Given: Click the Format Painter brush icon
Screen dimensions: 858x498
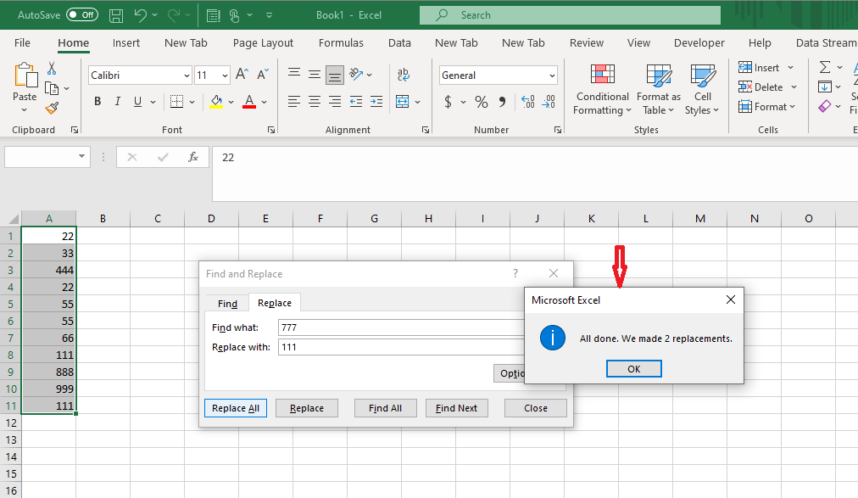Looking at the screenshot, I should 52,109.
